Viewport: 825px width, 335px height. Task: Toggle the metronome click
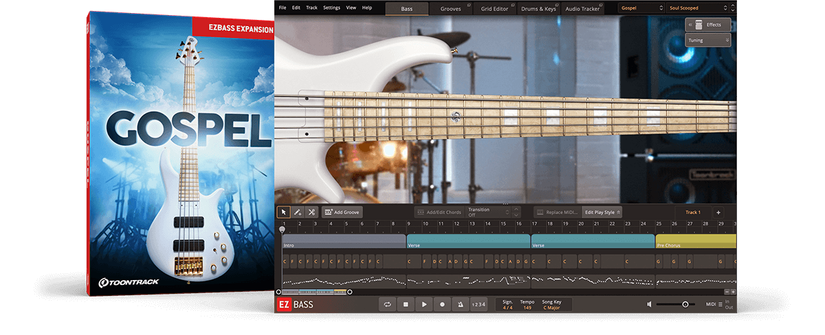(460, 304)
